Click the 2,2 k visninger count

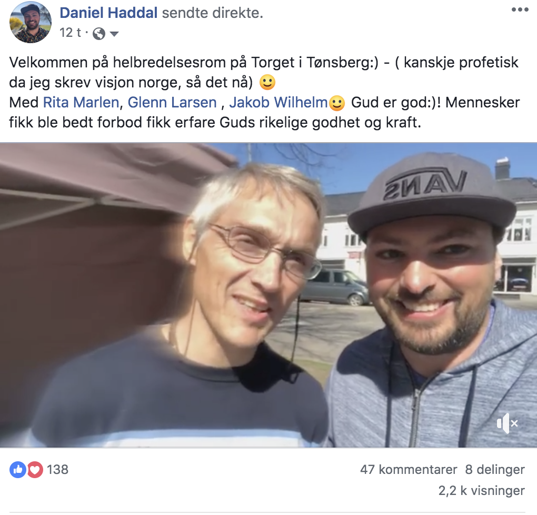coord(482,491)
